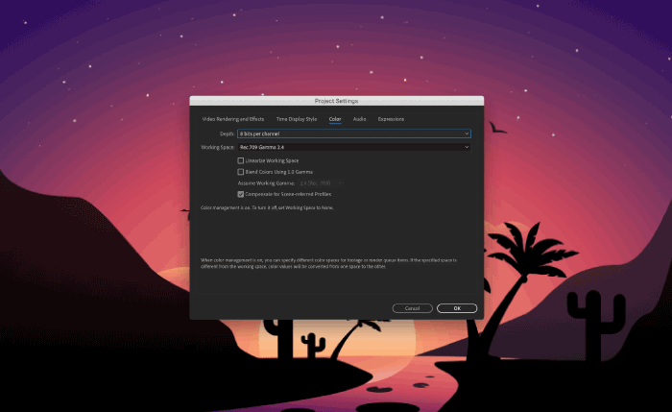Switch to Video Rendering and Effects tab
Screen dimensions: 672x412
pos(233,119)
